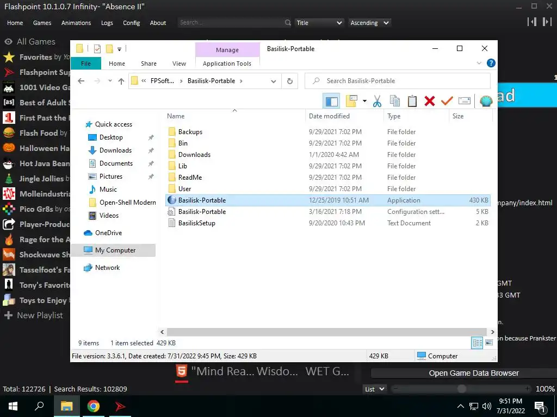
Task: Open Flashpoint's Games menu
Action: pyautogui.click(x=42, y=23)
